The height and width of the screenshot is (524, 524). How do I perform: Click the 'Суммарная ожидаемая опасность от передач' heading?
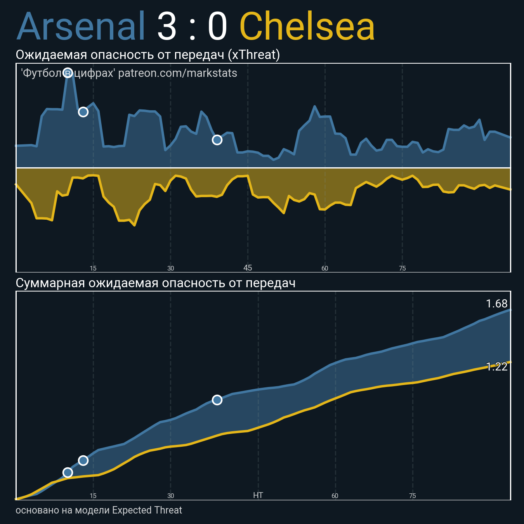(155, 283)
